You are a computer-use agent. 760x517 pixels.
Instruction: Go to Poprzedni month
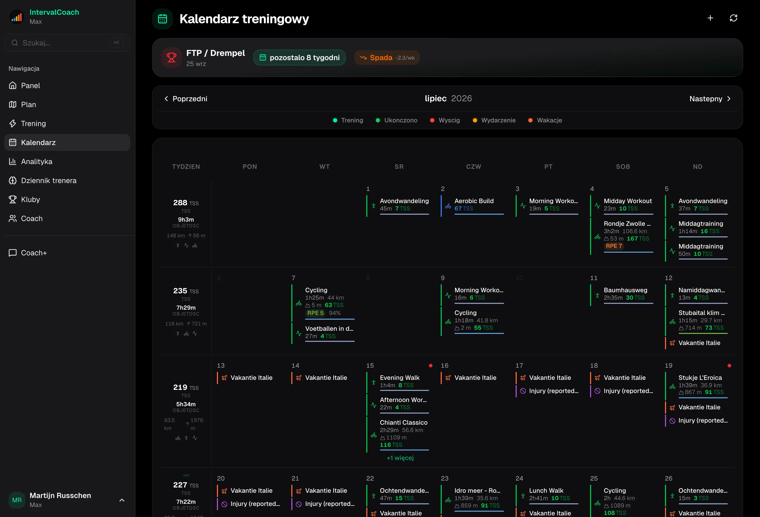point(186,99)
